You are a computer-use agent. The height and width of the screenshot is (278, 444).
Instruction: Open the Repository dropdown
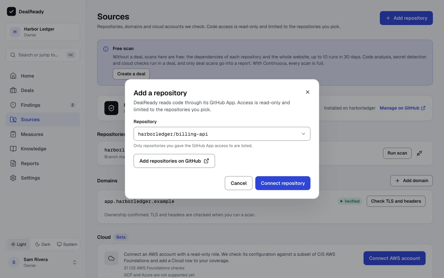(x=222, y=134)
